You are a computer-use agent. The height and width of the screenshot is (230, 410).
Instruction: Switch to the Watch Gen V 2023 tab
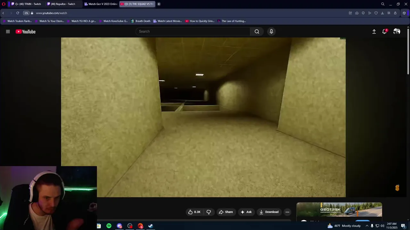(101, 4)
